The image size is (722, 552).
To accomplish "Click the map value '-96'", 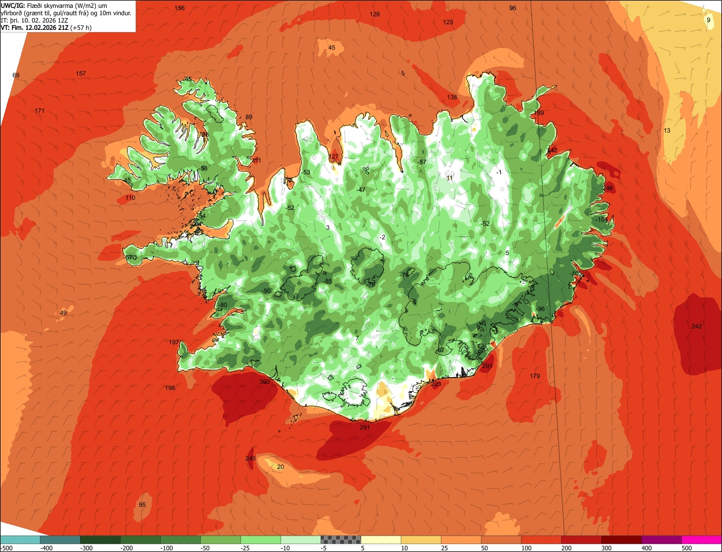I will point(540,309).
